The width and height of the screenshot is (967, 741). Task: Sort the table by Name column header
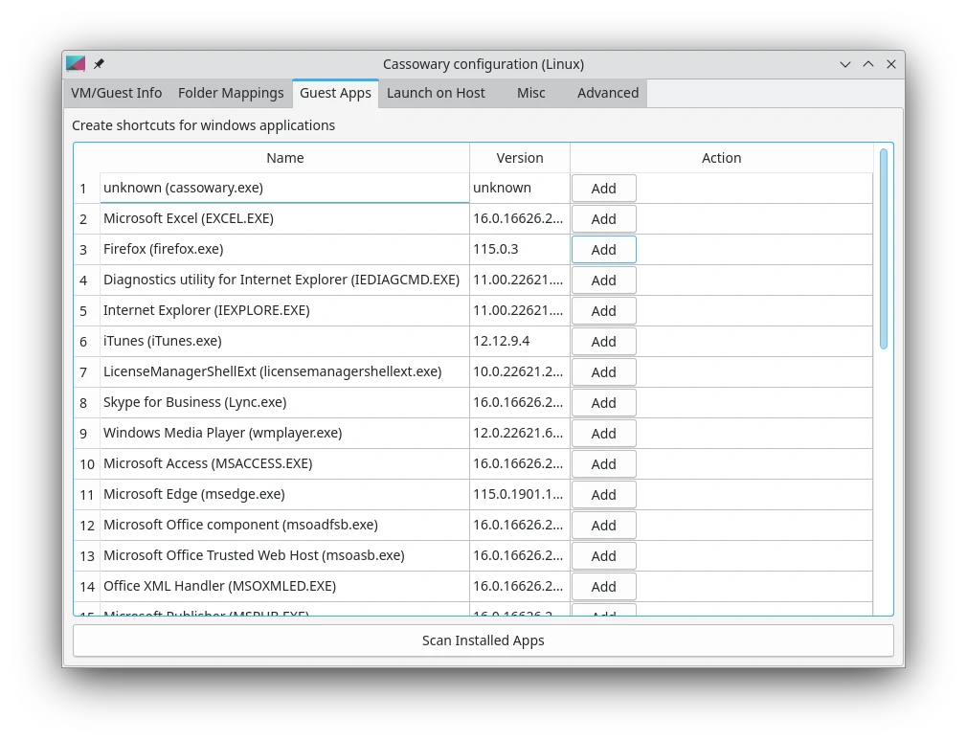[284, 158]
